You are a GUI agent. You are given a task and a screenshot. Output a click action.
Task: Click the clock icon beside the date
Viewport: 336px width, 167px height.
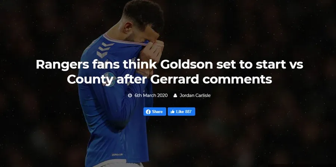click(x=130, y=96)
